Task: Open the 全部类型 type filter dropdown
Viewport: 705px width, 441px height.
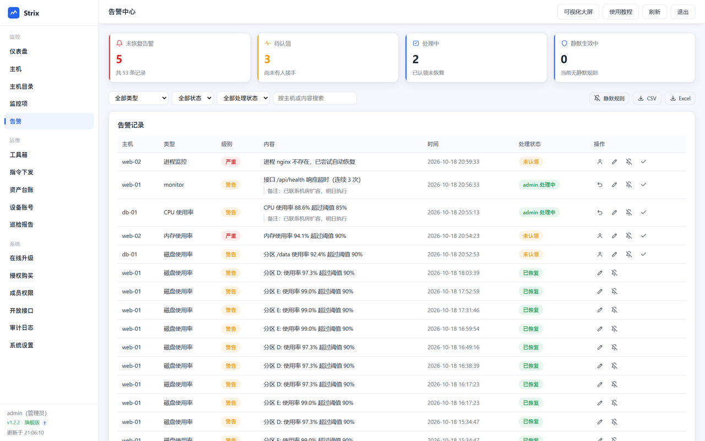Action: tap(138, 98)
